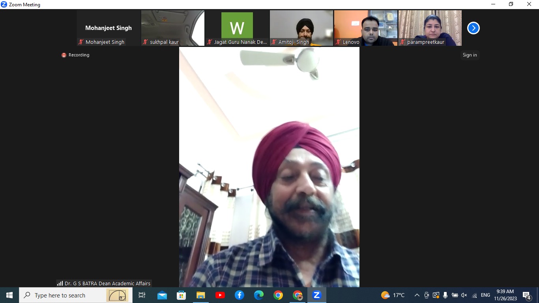The image size is (539, 303).
Task: Click the Dr. G S BATRA name label
Action: (107, 283)
